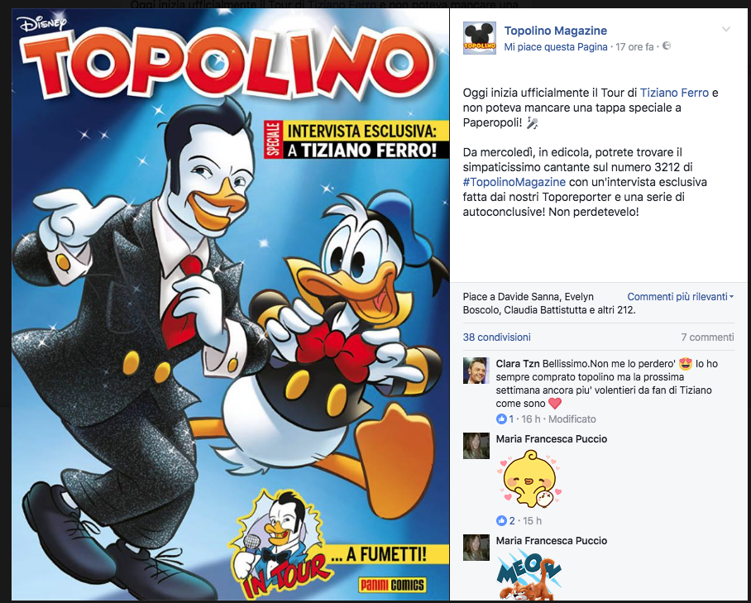Follow the Tiziano Ferro link
This screenshot has width=751, height=603.
tap(674, 93)
